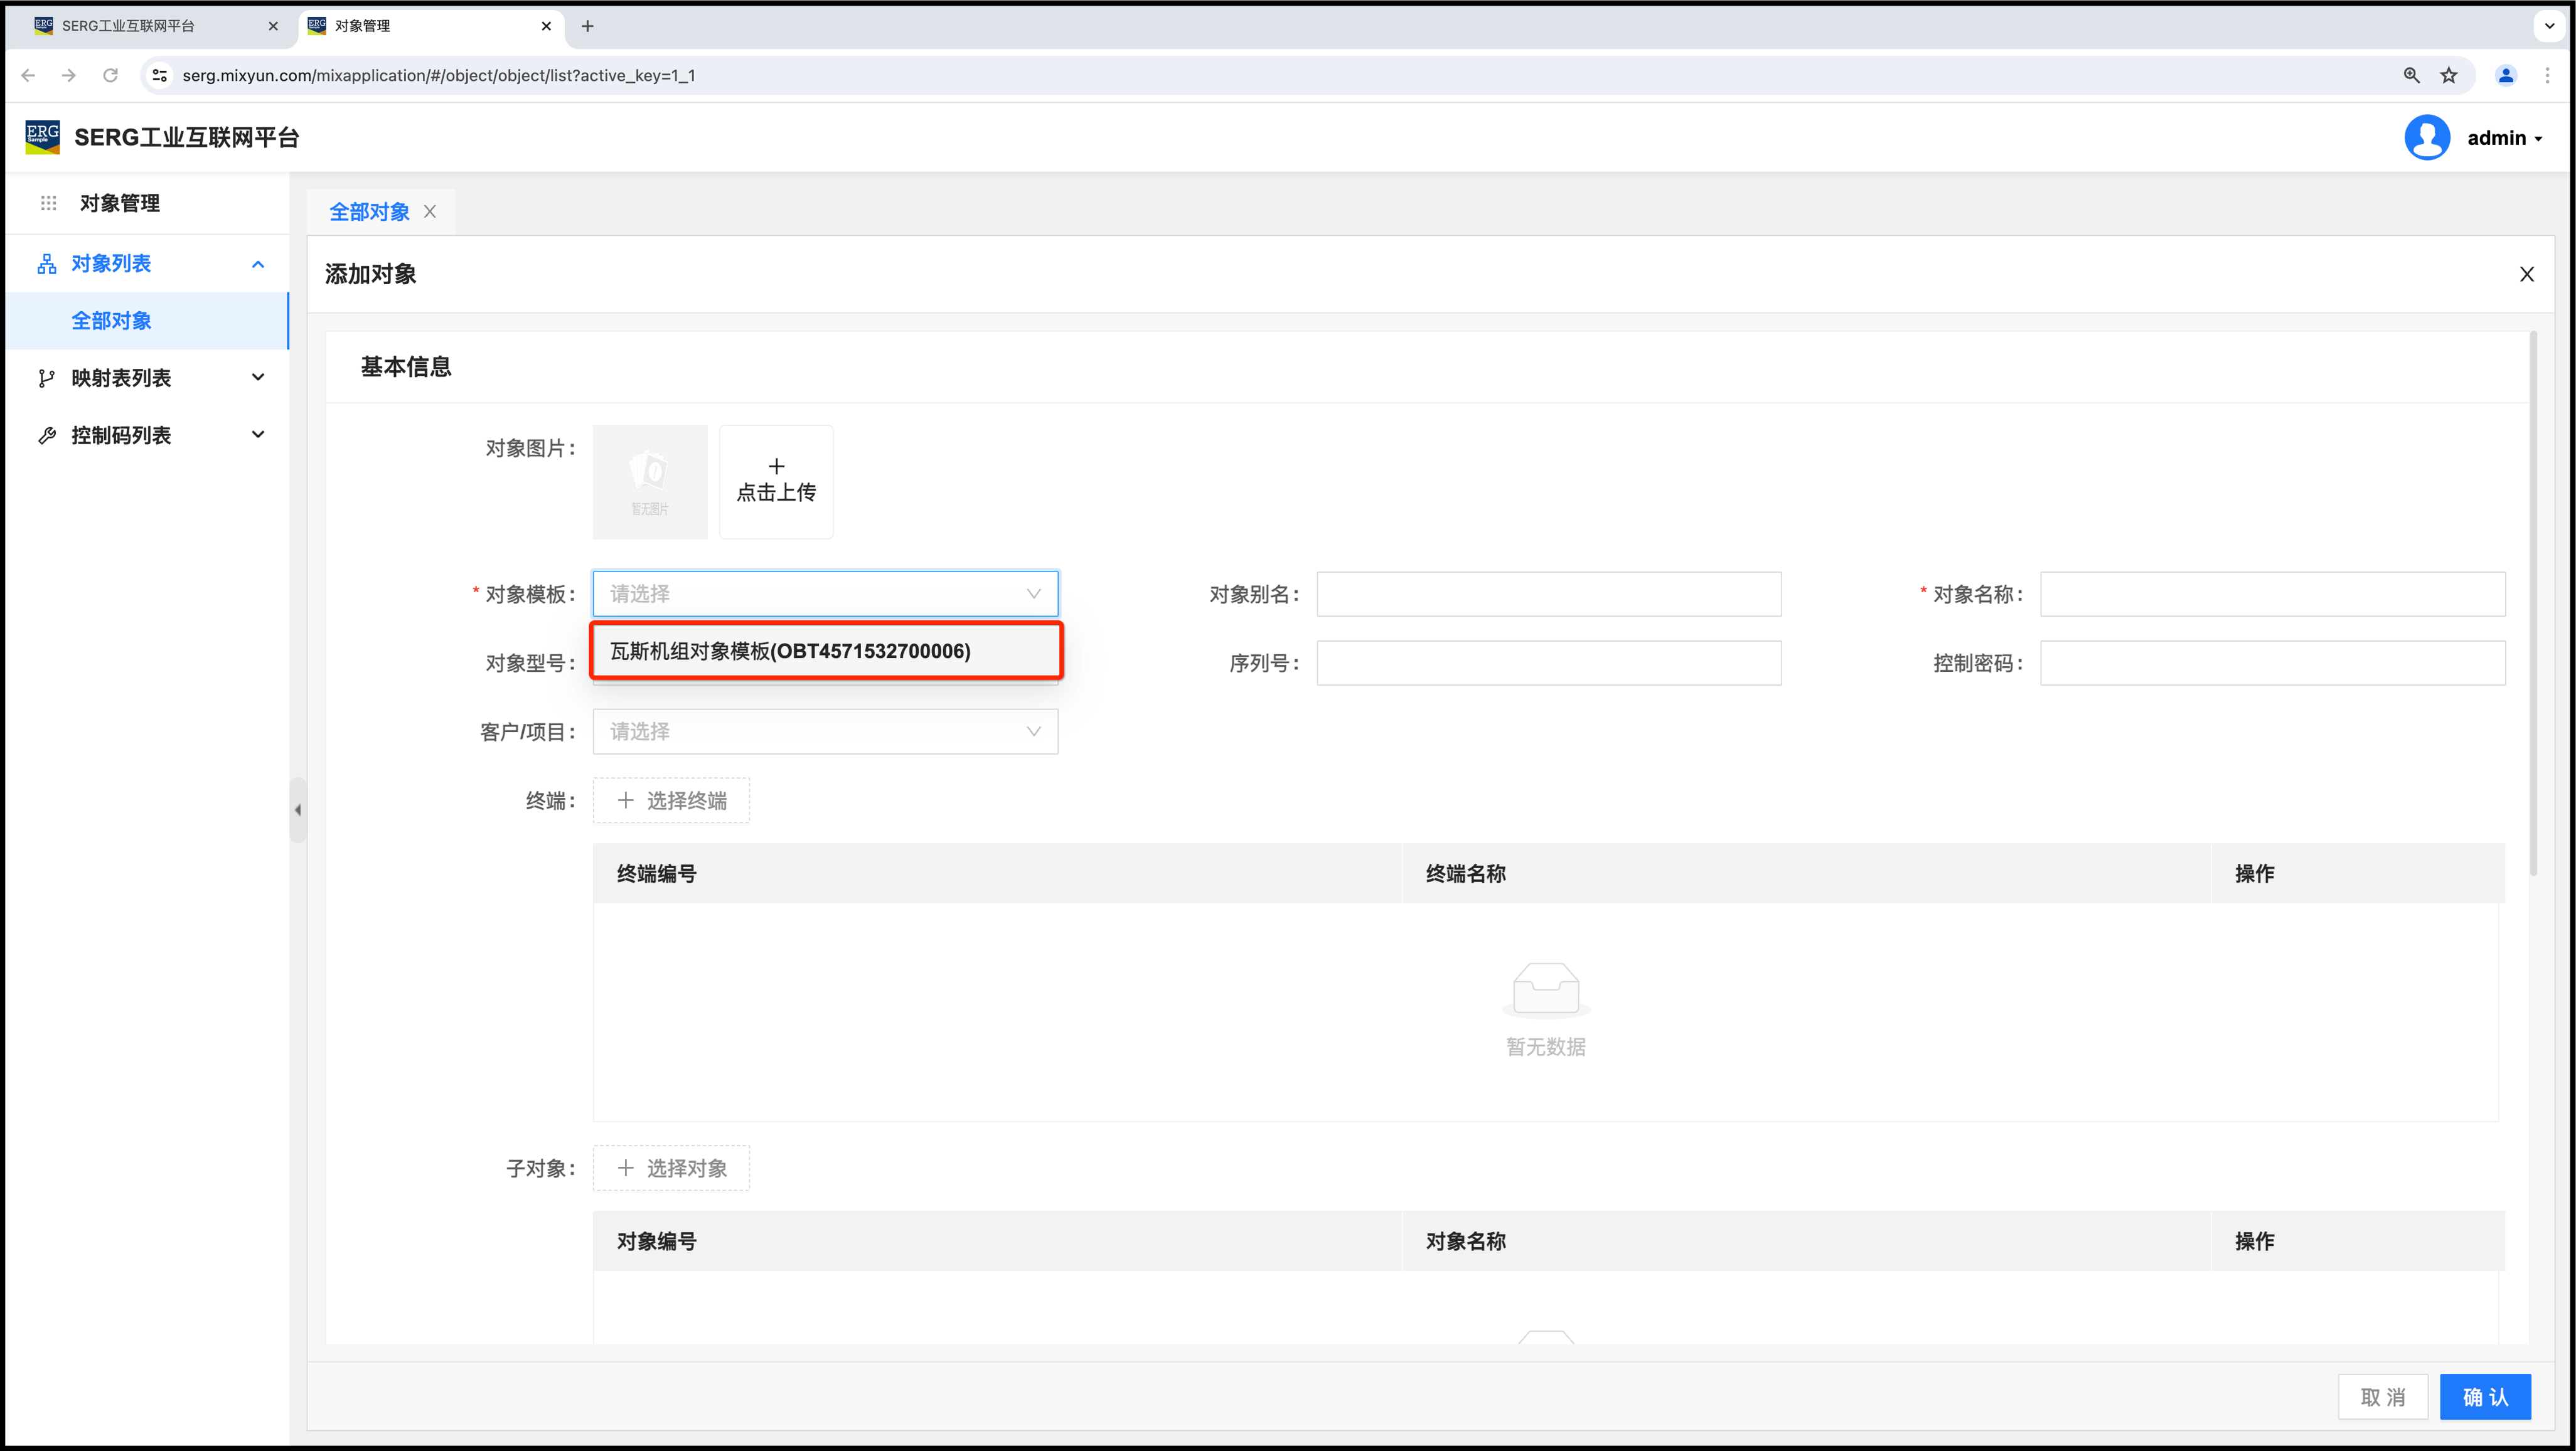
Task: Click the 控制码列表 wrench icon
Action: tap(46, 435)
